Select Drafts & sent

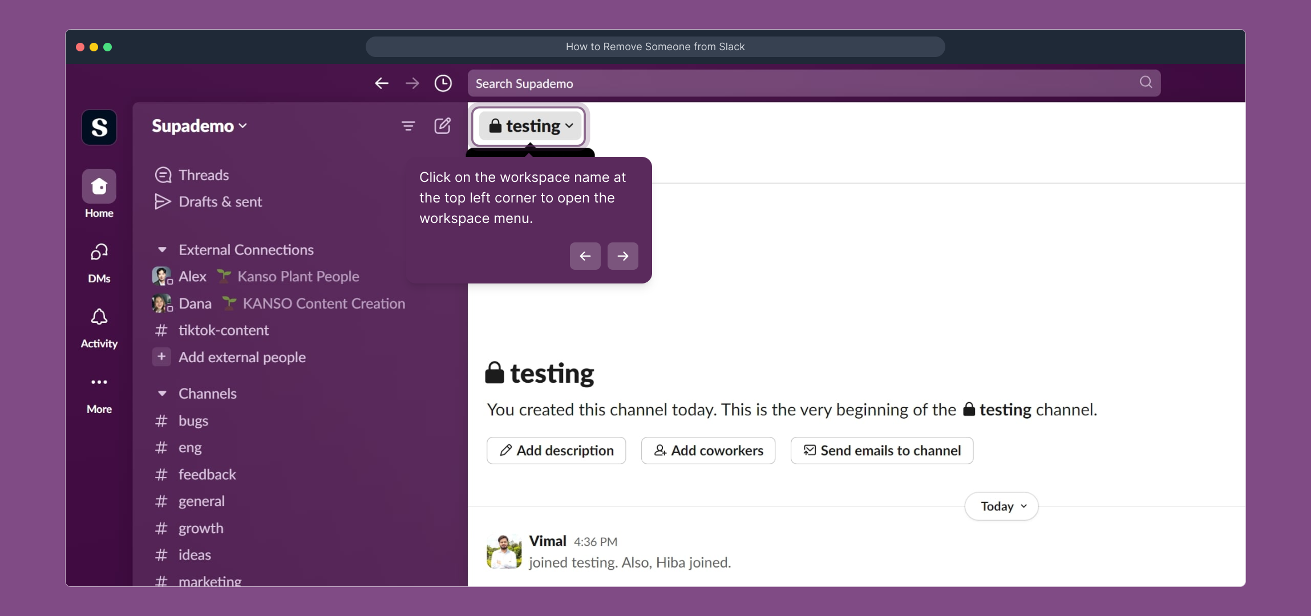click(x=220, y=201)
